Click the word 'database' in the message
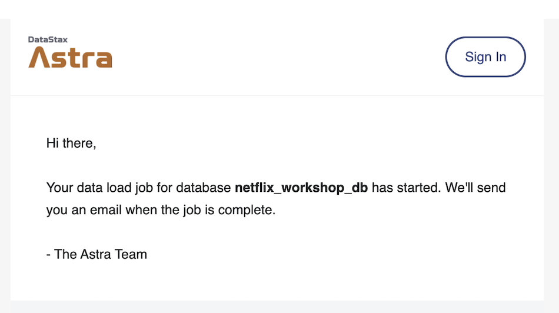559x313 pixels. [203, 188]
